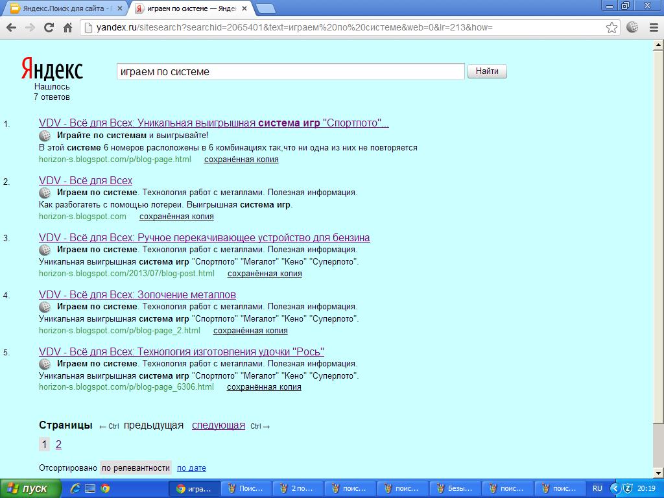The height and width of the screenshot is (498, 664).
Task: Click the browser back arrow
Action: click(x=12, y=28)
